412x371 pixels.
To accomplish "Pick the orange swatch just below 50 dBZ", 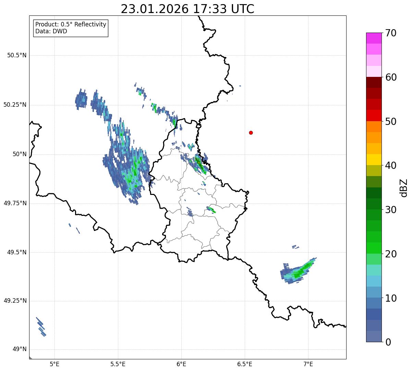I will 374,127.
